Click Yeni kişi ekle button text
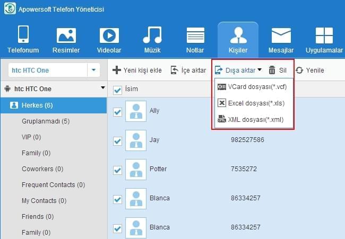Screen dimensions: 345x239 pos(143,70)
